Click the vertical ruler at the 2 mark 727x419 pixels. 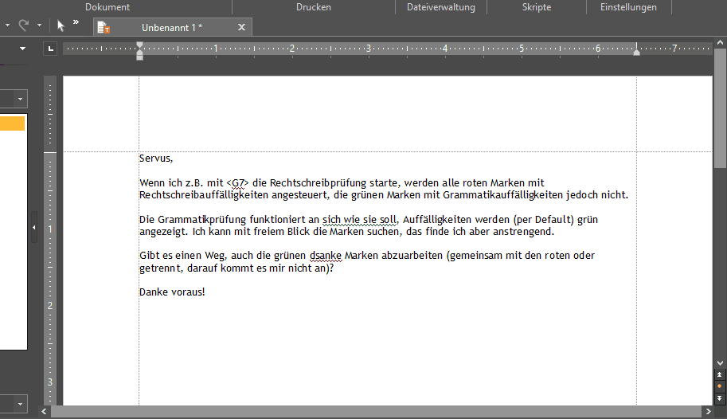click(x=50, y=305)
